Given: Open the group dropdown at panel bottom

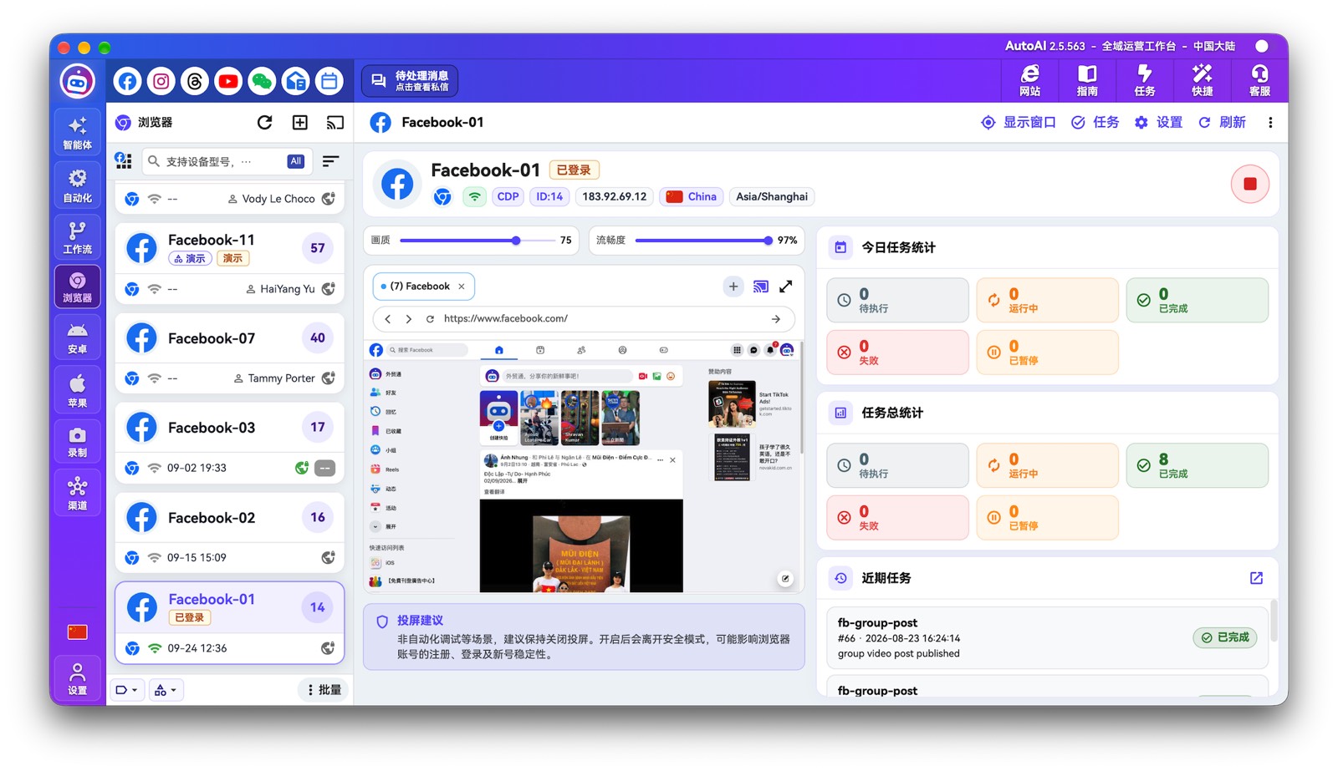Looking at the screenshot, I should (166, 690).
